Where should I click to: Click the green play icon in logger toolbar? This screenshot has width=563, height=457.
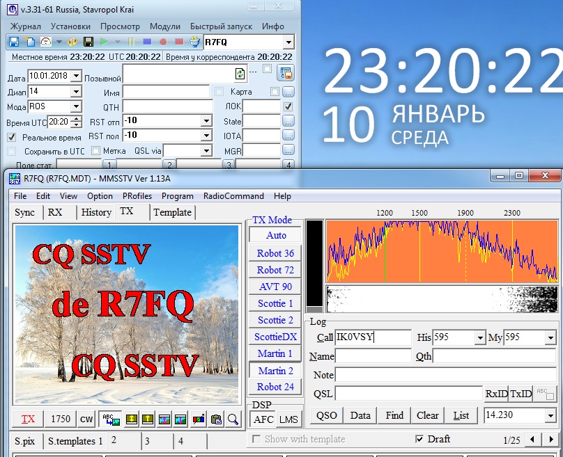pos(104,42)
